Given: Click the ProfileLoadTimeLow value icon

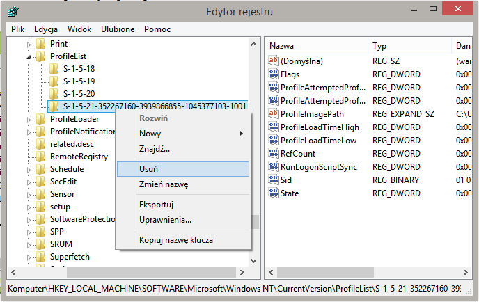Looking at the screenshot, I should pyautogui.click(x=274, y=140).
